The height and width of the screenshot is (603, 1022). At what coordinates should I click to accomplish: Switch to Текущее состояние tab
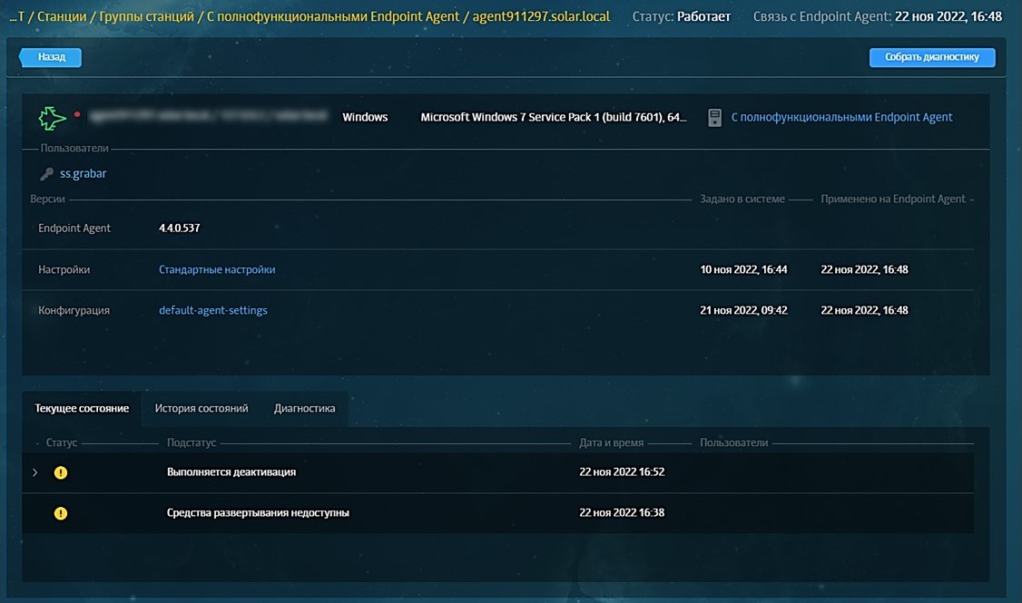click(x=82, y=408)
